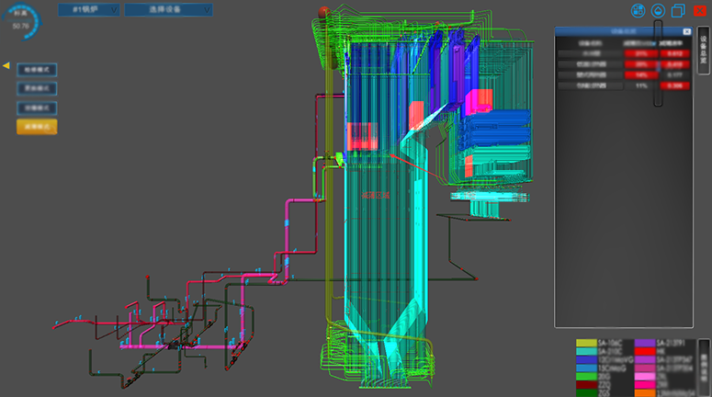Select the second mode button in left panel

point(37,89)
